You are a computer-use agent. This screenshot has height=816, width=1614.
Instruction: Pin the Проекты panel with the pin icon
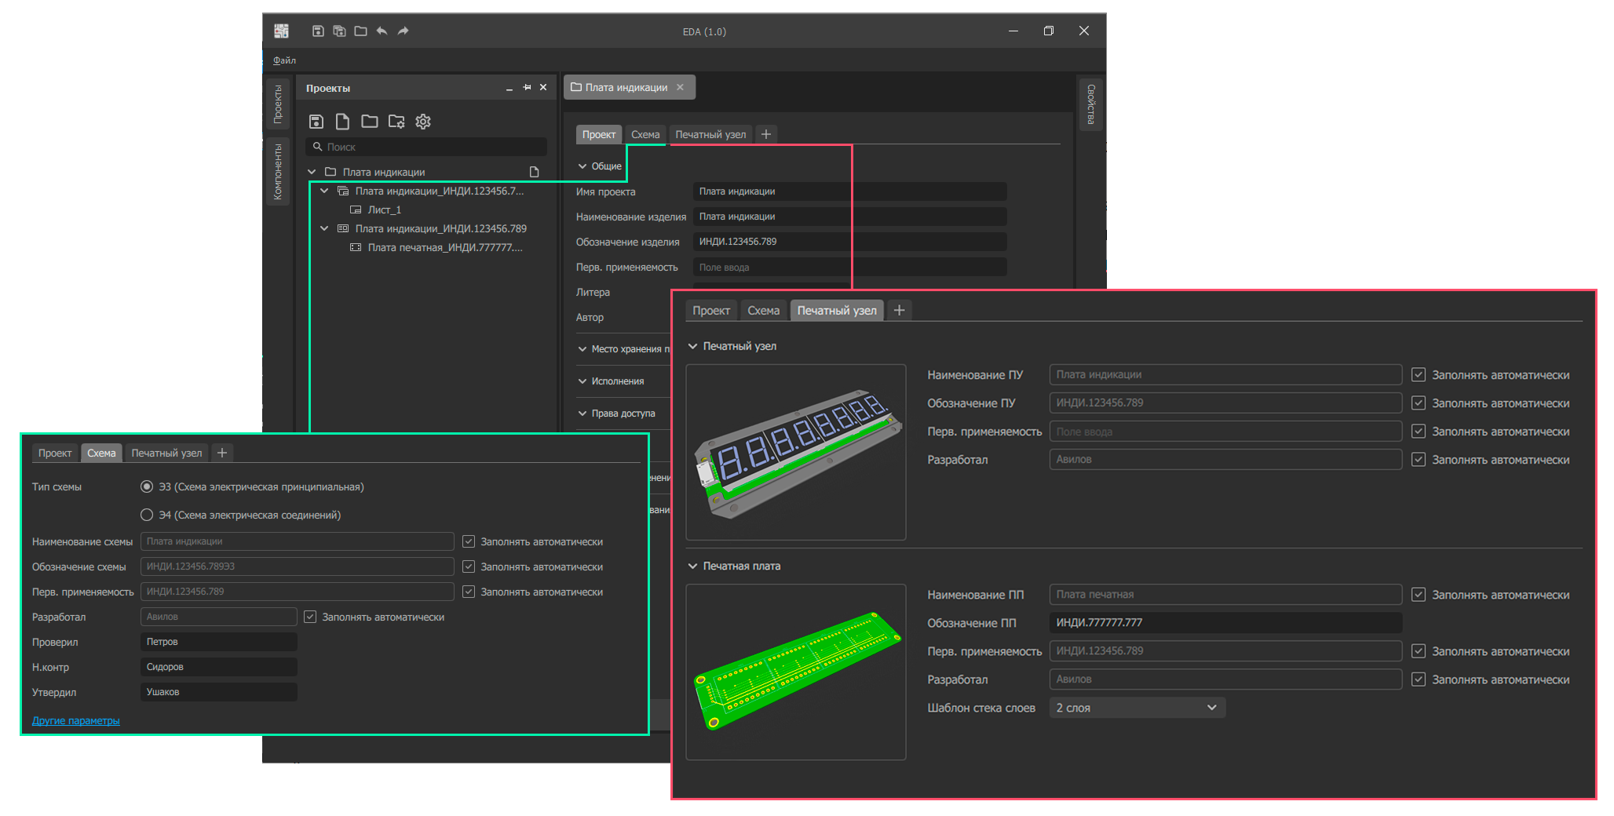527,88
